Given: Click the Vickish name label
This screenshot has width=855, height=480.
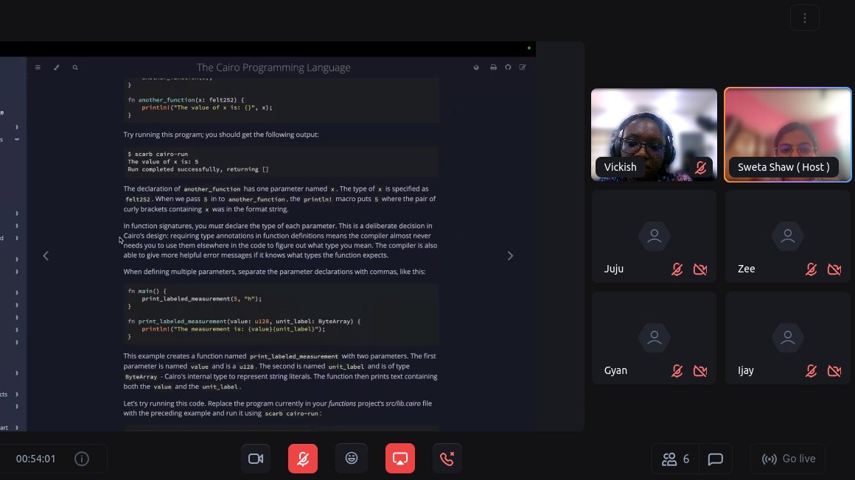Looking at the screenshot, I should (x=620, y=167).
